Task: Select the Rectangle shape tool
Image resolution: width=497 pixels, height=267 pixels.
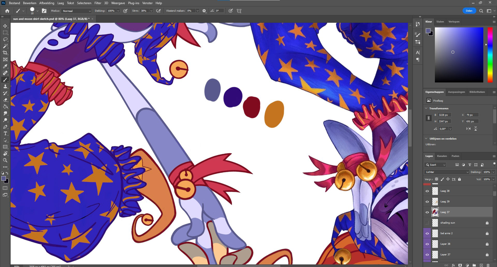Action: tap(5, 147)
